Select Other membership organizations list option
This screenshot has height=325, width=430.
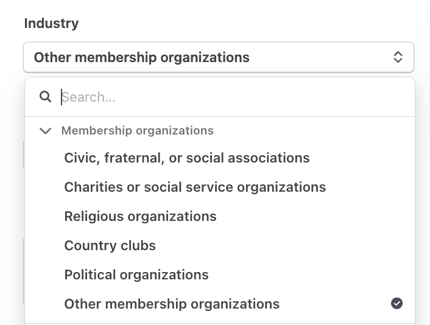(172, 304)
